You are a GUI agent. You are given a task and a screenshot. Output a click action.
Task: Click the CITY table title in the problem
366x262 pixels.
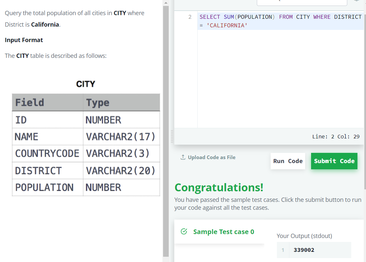coord(85,84)
